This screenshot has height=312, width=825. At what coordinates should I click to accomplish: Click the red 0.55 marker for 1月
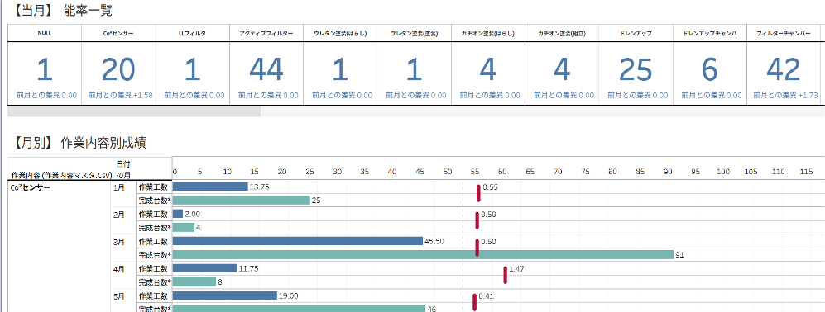point(479,193)
